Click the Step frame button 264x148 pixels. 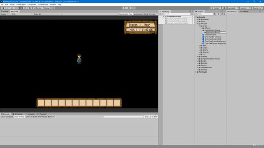coord(133,8)
